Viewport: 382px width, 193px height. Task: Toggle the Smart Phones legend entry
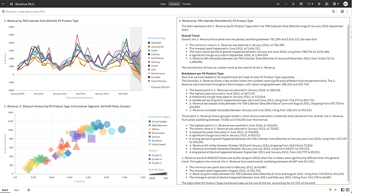pyautogui.click(x=159, y=81)
